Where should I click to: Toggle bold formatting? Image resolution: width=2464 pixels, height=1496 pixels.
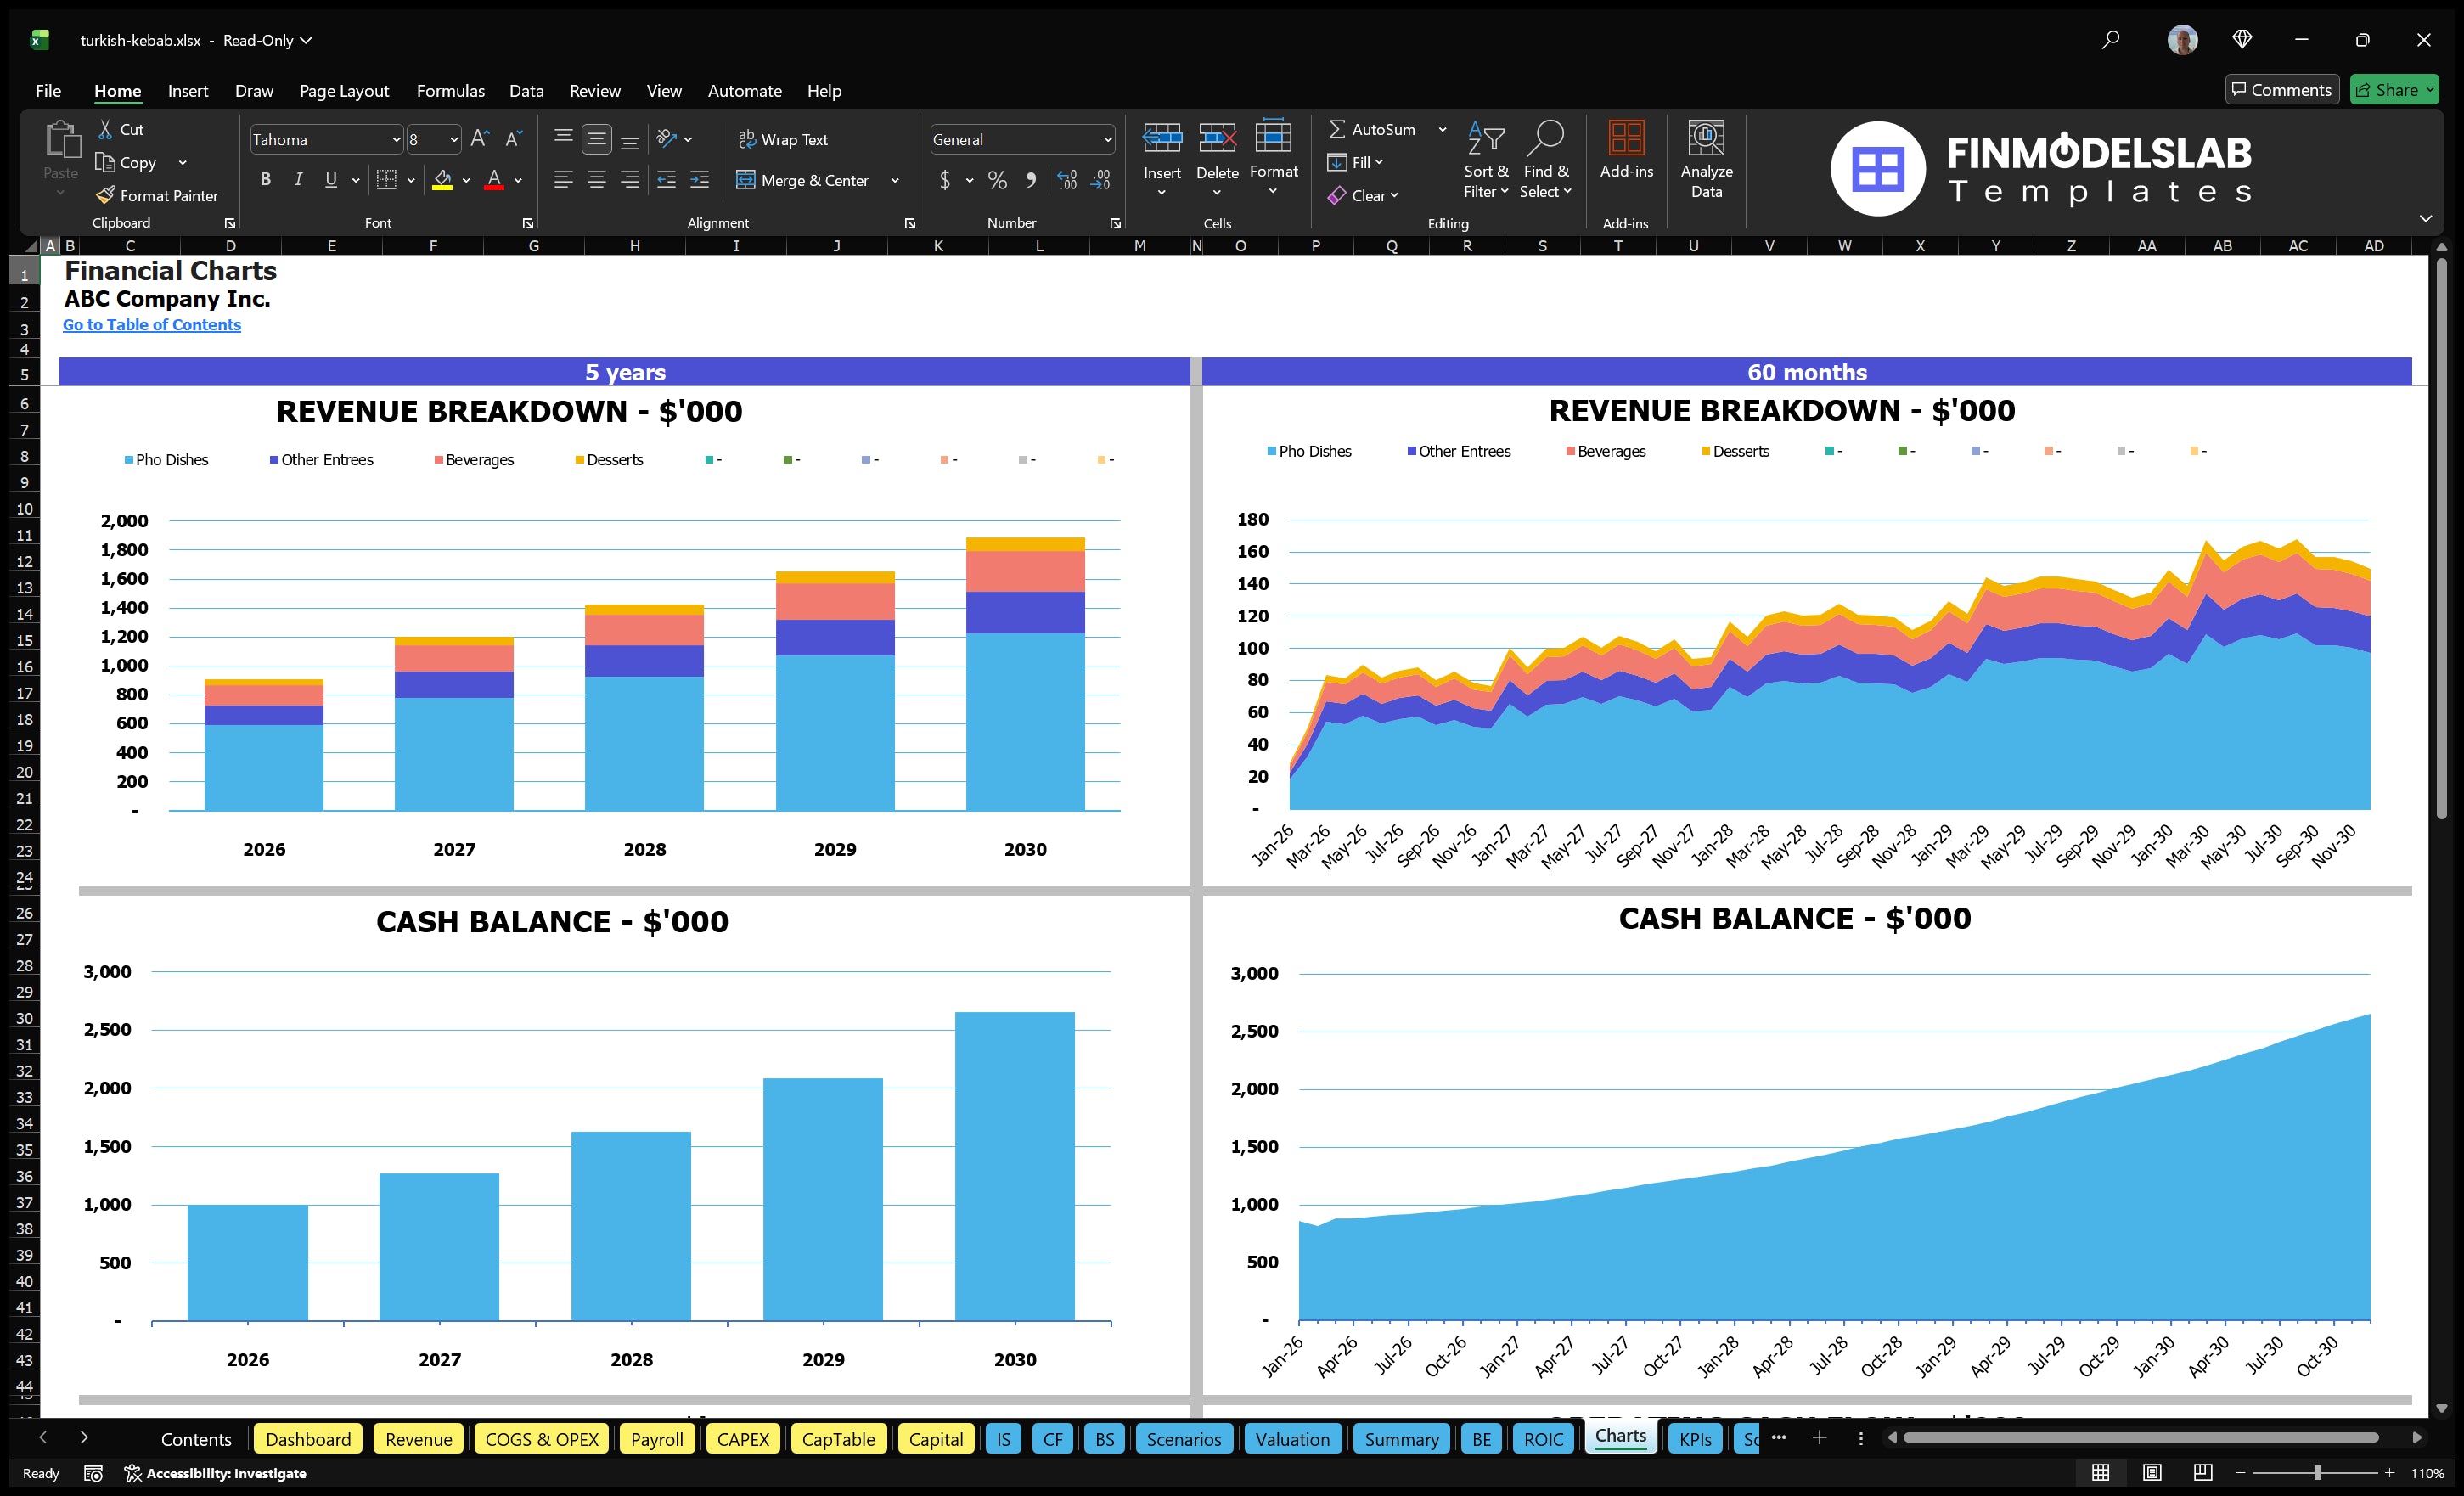click(x=265, y=179)
